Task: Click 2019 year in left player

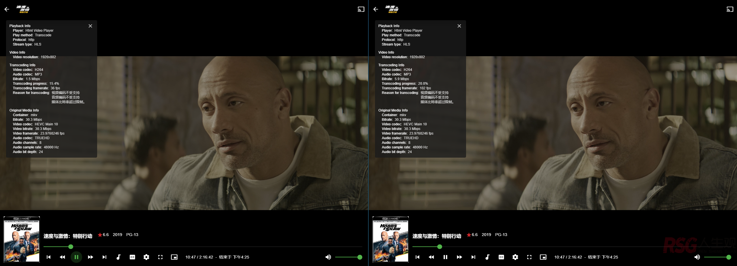Action: tap(117, 235)
